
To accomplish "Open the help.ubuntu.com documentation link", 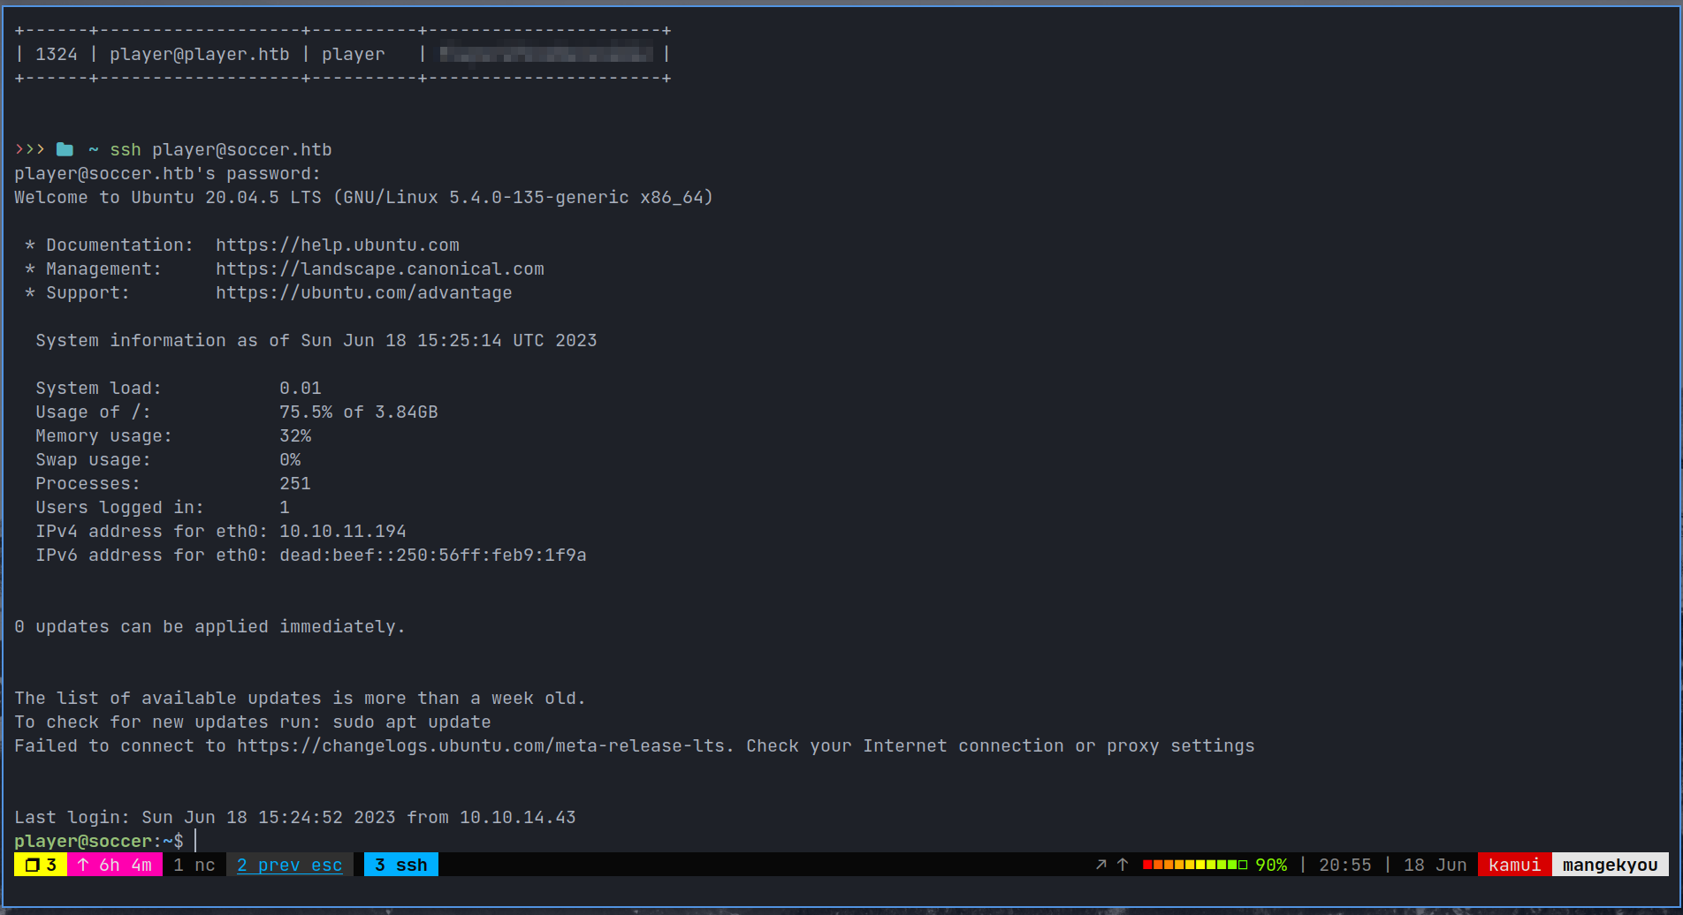I will tap(337, 245).
